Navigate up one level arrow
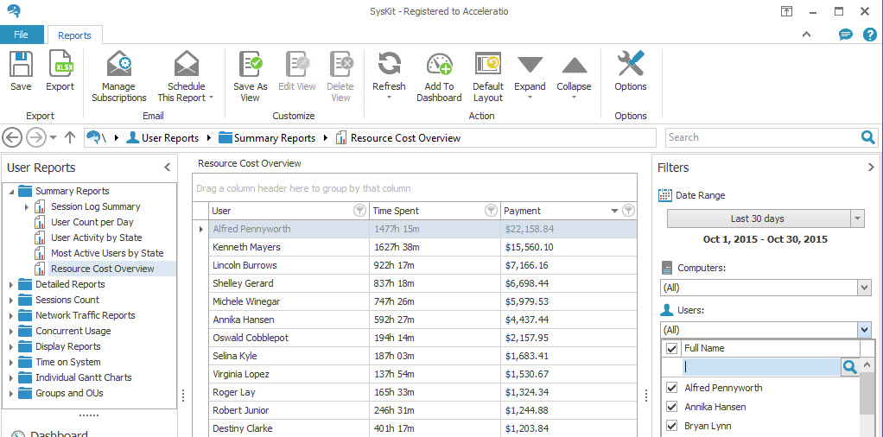Viewport: 883px width, 437px height. coord(70,137)
